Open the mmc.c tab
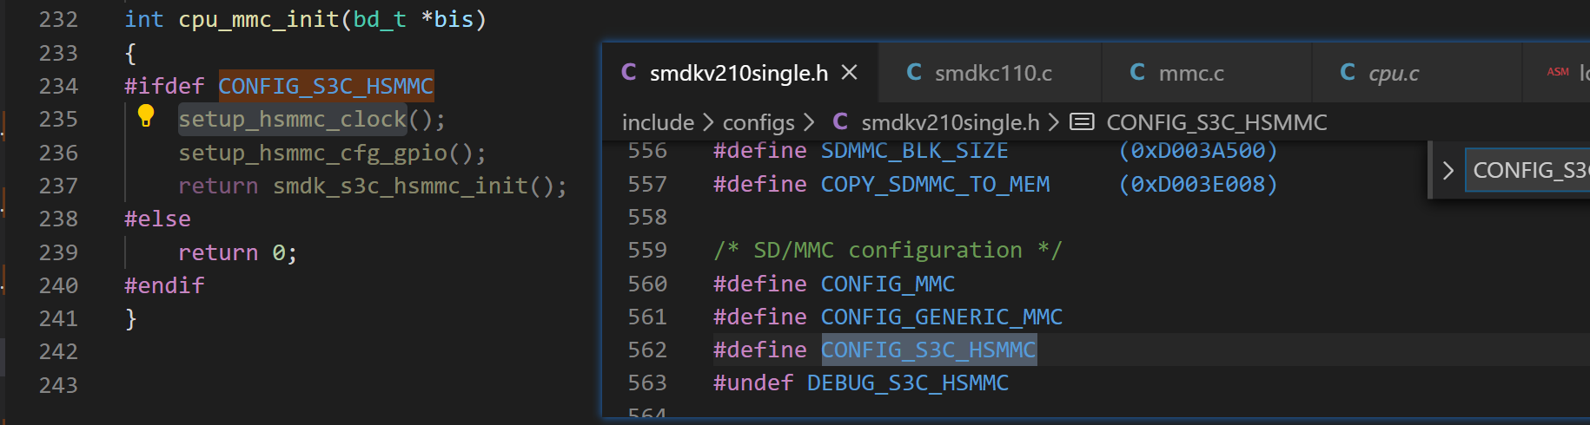 (x=1190, y=74)
